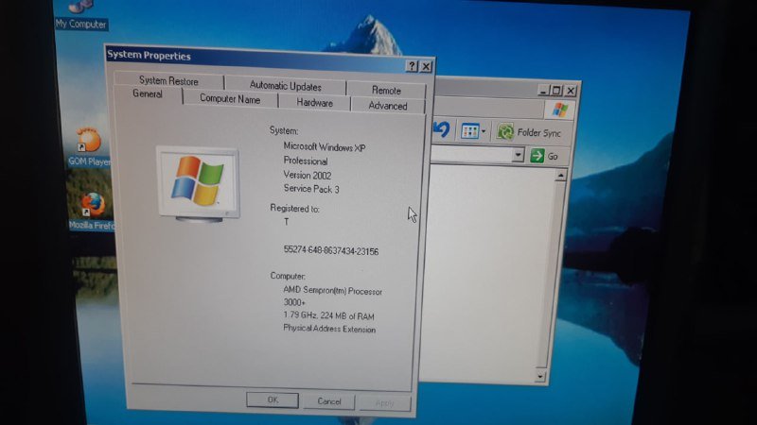Image resolution: width=757 pixels, height=425 pixels.
Task: Open the Computer Name tab
Action: pyautogui.click(x=230, y=99)
